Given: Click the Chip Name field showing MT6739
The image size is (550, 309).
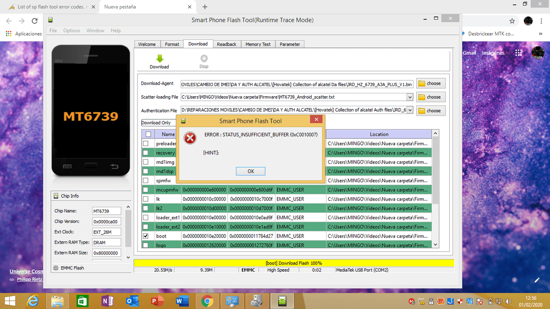Looking at the screenshot, I should [x=106, y=211].
